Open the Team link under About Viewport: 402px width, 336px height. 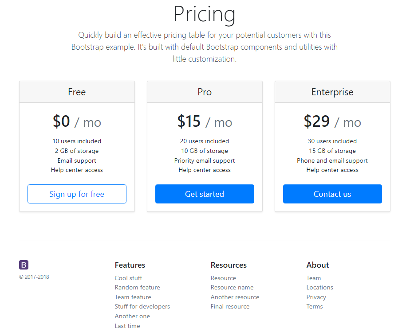pos(313,278)
